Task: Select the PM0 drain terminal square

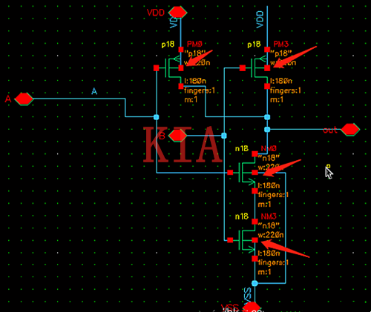Action: (x=181, y=86)
